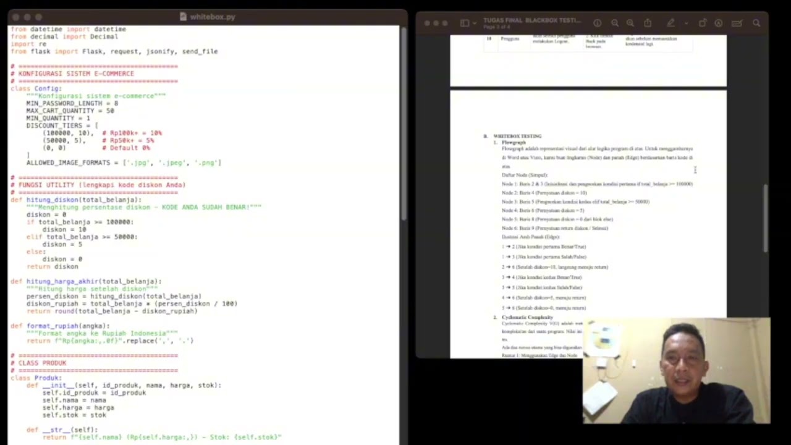Click the "ALLOWED_IMAGE_FORMATS" line in code
The height and width of the screenshot is (445, 791).
point(124,163)
